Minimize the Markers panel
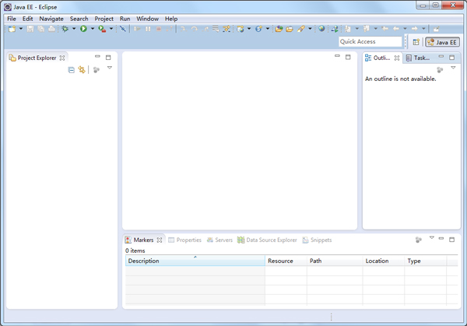This screenshot has height=326, width=467. pyautogui.click(x=441, y=239)
